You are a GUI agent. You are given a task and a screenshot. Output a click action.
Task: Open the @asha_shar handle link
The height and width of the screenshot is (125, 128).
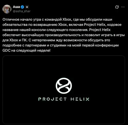pyautogui.click(x=22, y=11)
